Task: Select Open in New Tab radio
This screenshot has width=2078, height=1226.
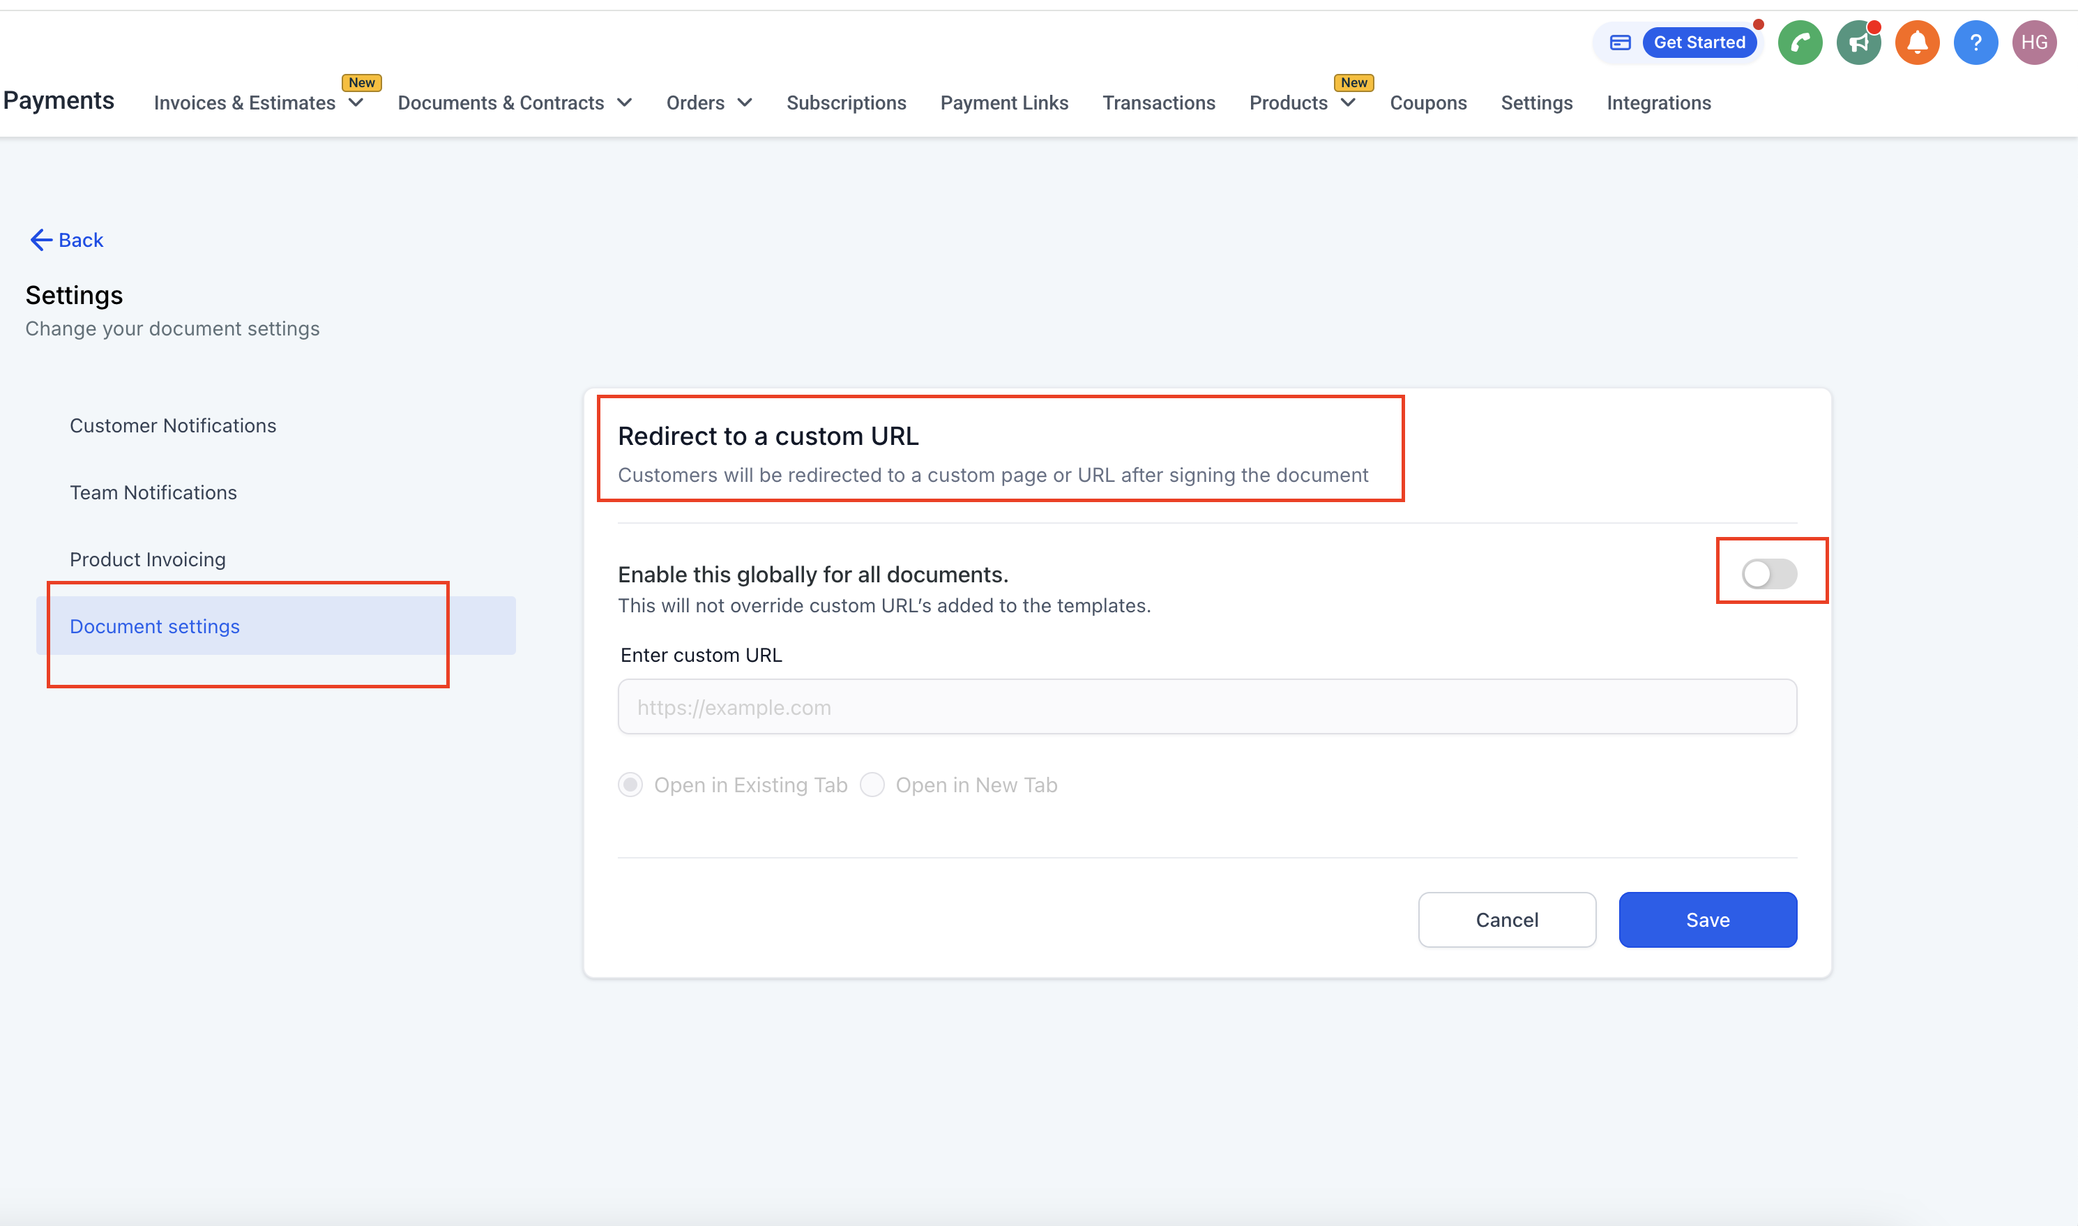Action: (x=872, y=784)
